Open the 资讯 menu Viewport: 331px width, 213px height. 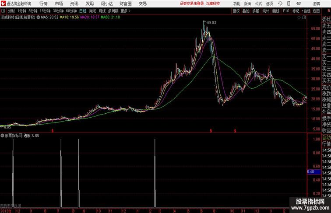coord(74,3)
